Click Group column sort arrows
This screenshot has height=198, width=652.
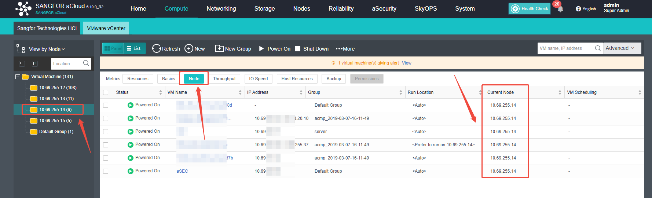click(x=401, y=92)
